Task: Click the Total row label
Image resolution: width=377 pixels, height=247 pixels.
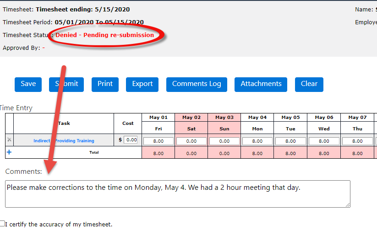Action: 94,152
